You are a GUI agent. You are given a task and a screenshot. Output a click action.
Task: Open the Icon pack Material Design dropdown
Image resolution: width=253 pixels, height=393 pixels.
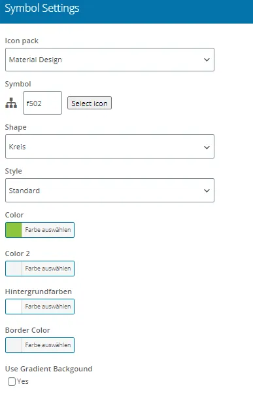[x=110, y=60]
